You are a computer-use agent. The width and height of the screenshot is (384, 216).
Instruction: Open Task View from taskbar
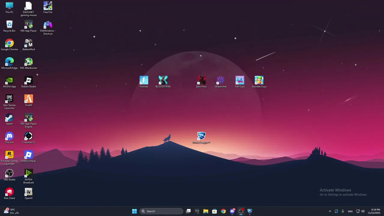point(188,211)
